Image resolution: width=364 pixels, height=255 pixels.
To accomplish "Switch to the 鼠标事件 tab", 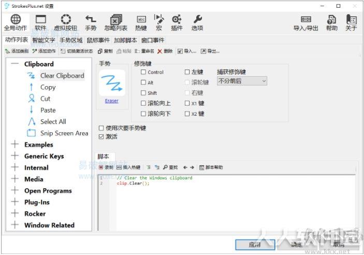I will (98, 40).
